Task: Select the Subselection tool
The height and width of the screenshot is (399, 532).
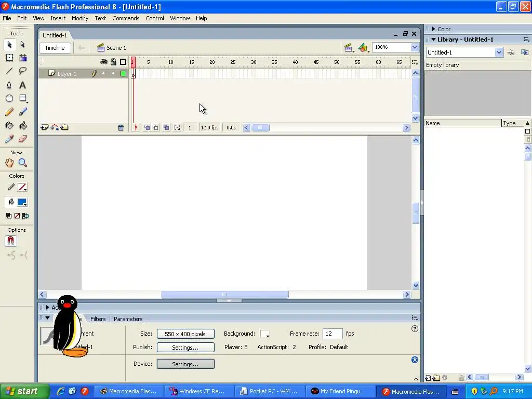Action: [x=23, y=45]
